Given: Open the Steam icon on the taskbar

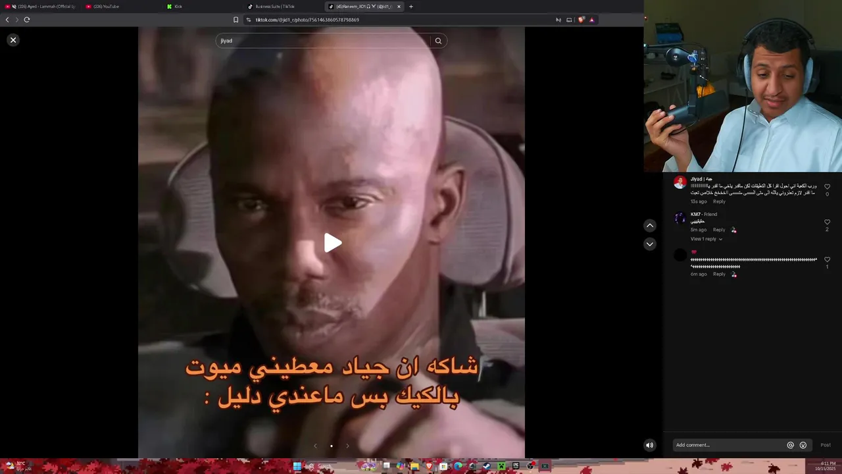Looking at the screenshot, I should [487, 466].
